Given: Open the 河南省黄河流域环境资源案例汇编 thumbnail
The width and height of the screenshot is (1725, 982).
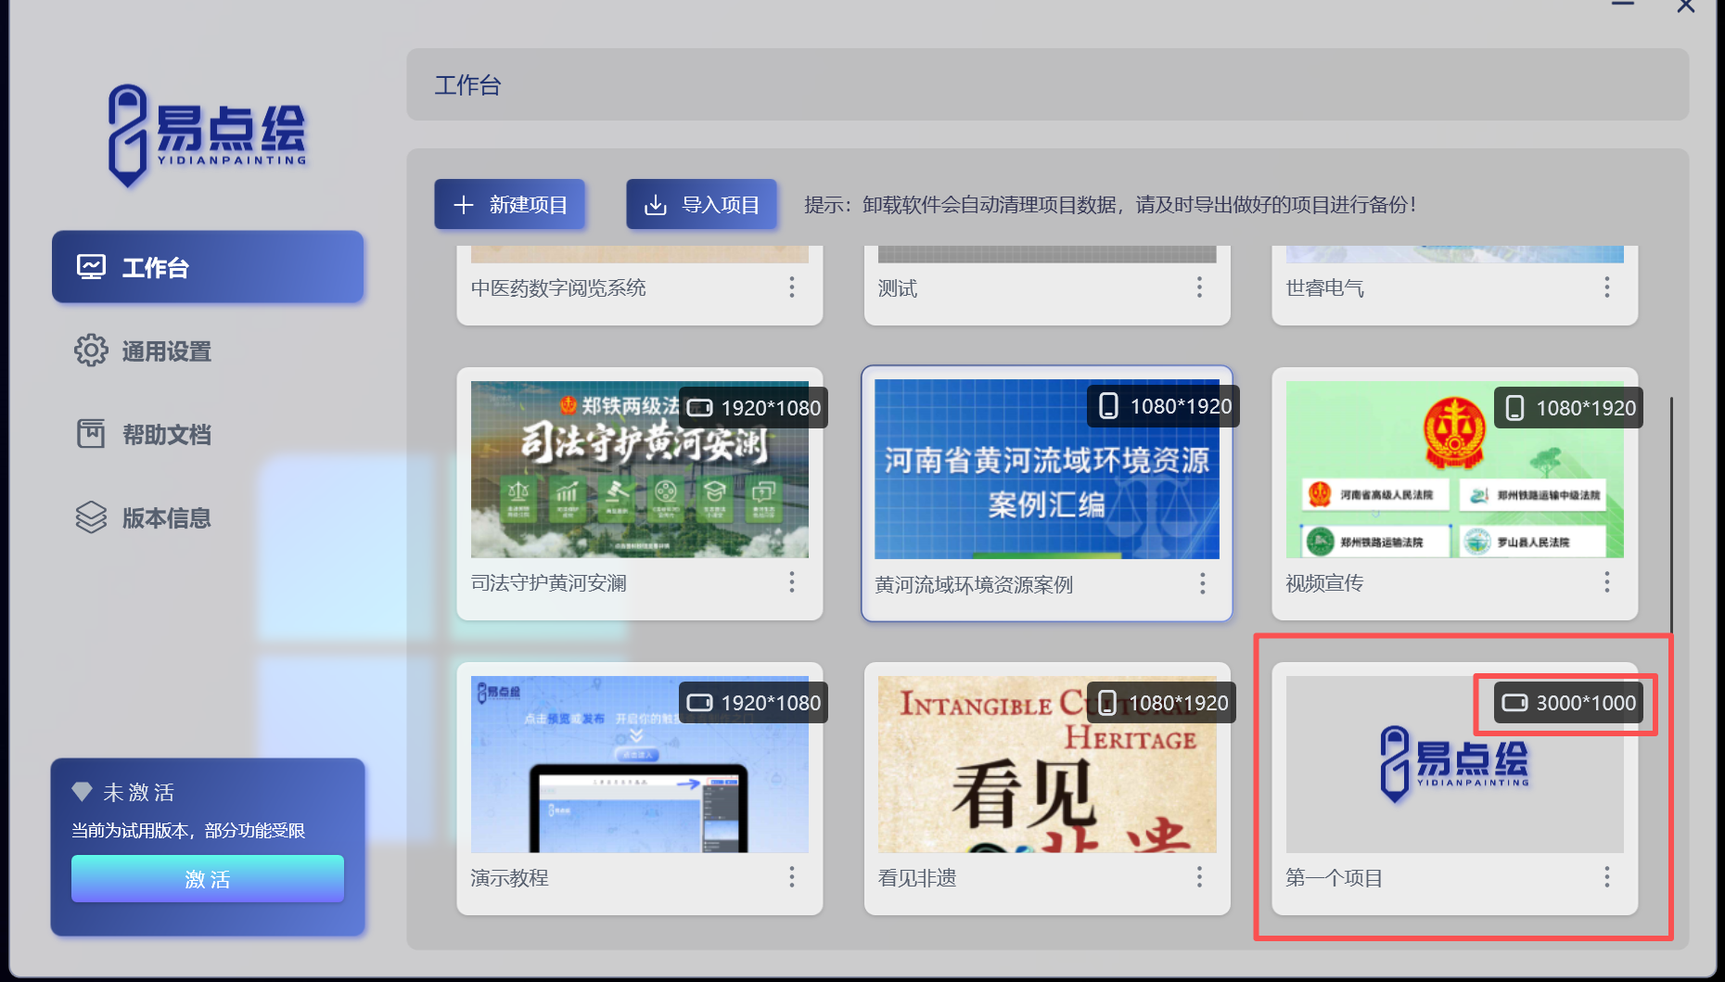Looking at the screenshot, I should click(1047, 469).
